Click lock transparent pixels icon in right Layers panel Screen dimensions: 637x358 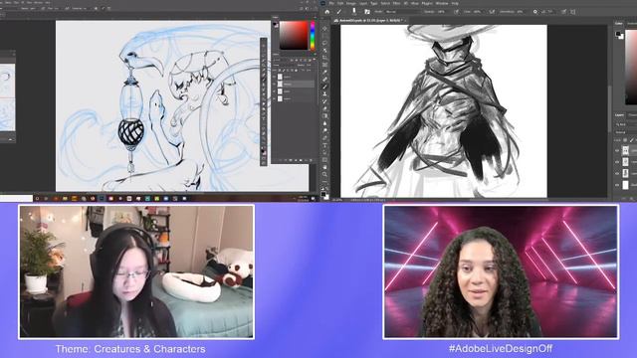[625, 140]
